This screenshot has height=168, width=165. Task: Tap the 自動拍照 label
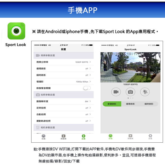(x=41, y=115)
